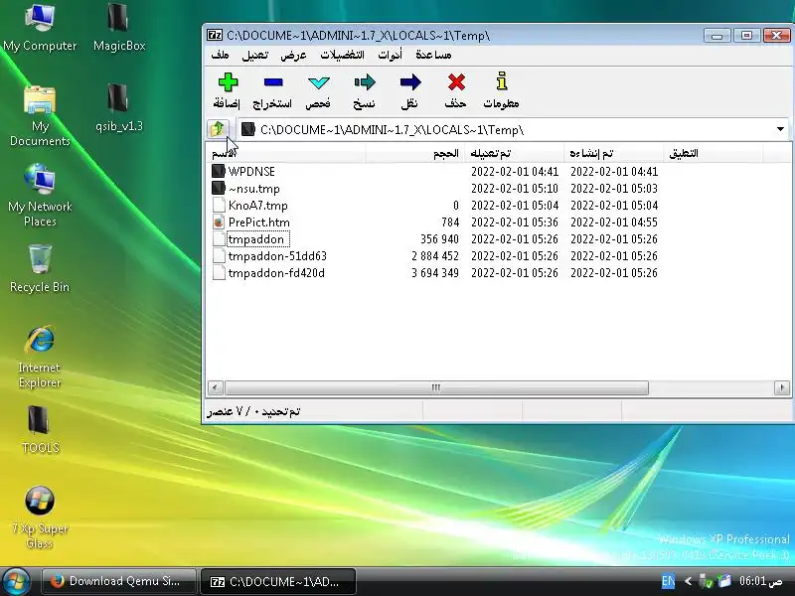Image resolution: width=795 pixels, height=596 pixels.
Task: Click the Test (فحص) checkmark icon
Action: pos(318,82)
